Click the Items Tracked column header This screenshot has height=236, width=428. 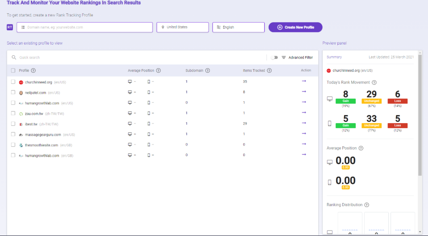[x=254, y=70]
